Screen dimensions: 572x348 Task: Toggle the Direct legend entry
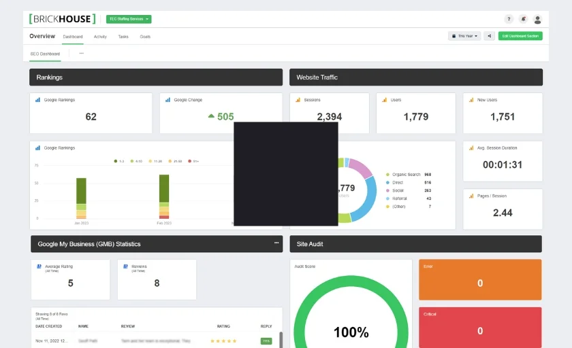[409, 182]
